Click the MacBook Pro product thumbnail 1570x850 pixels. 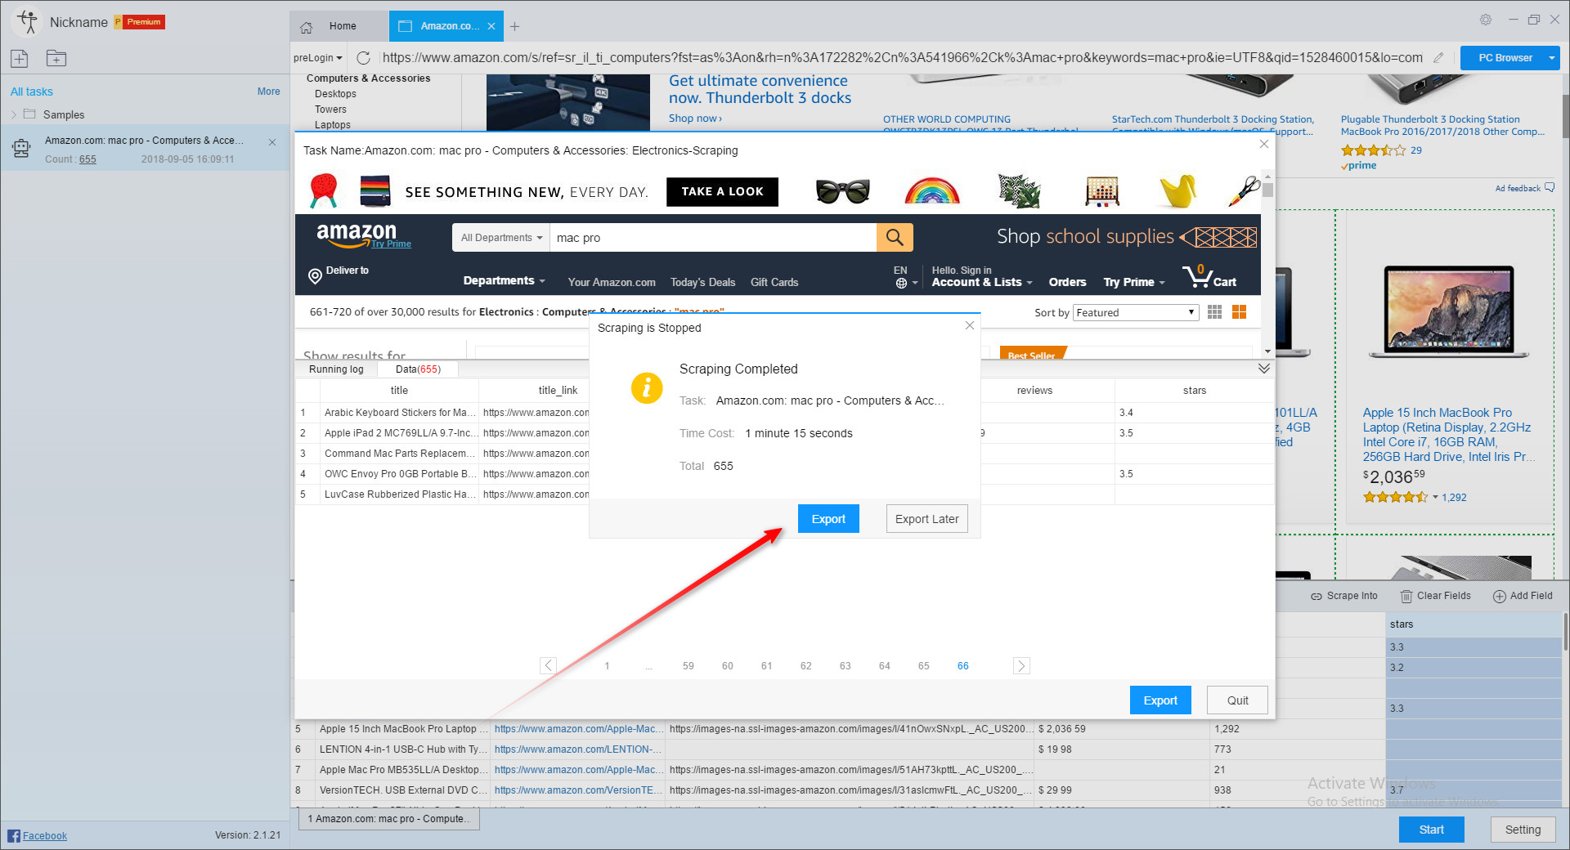pos(1449,311)
